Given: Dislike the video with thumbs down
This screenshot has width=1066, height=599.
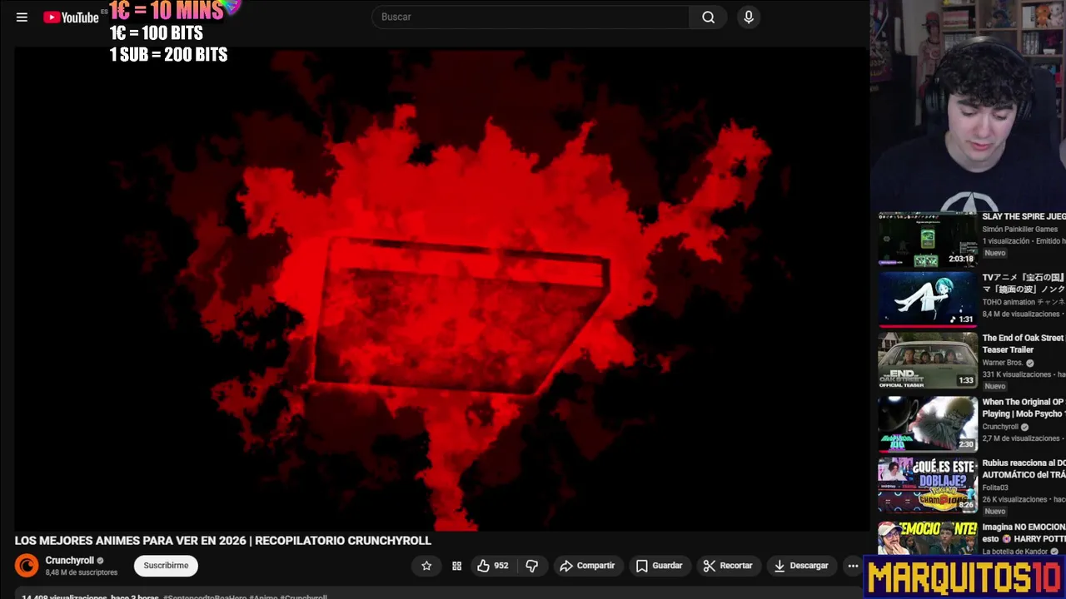Looking at the screenshot, I should [532, 566].
